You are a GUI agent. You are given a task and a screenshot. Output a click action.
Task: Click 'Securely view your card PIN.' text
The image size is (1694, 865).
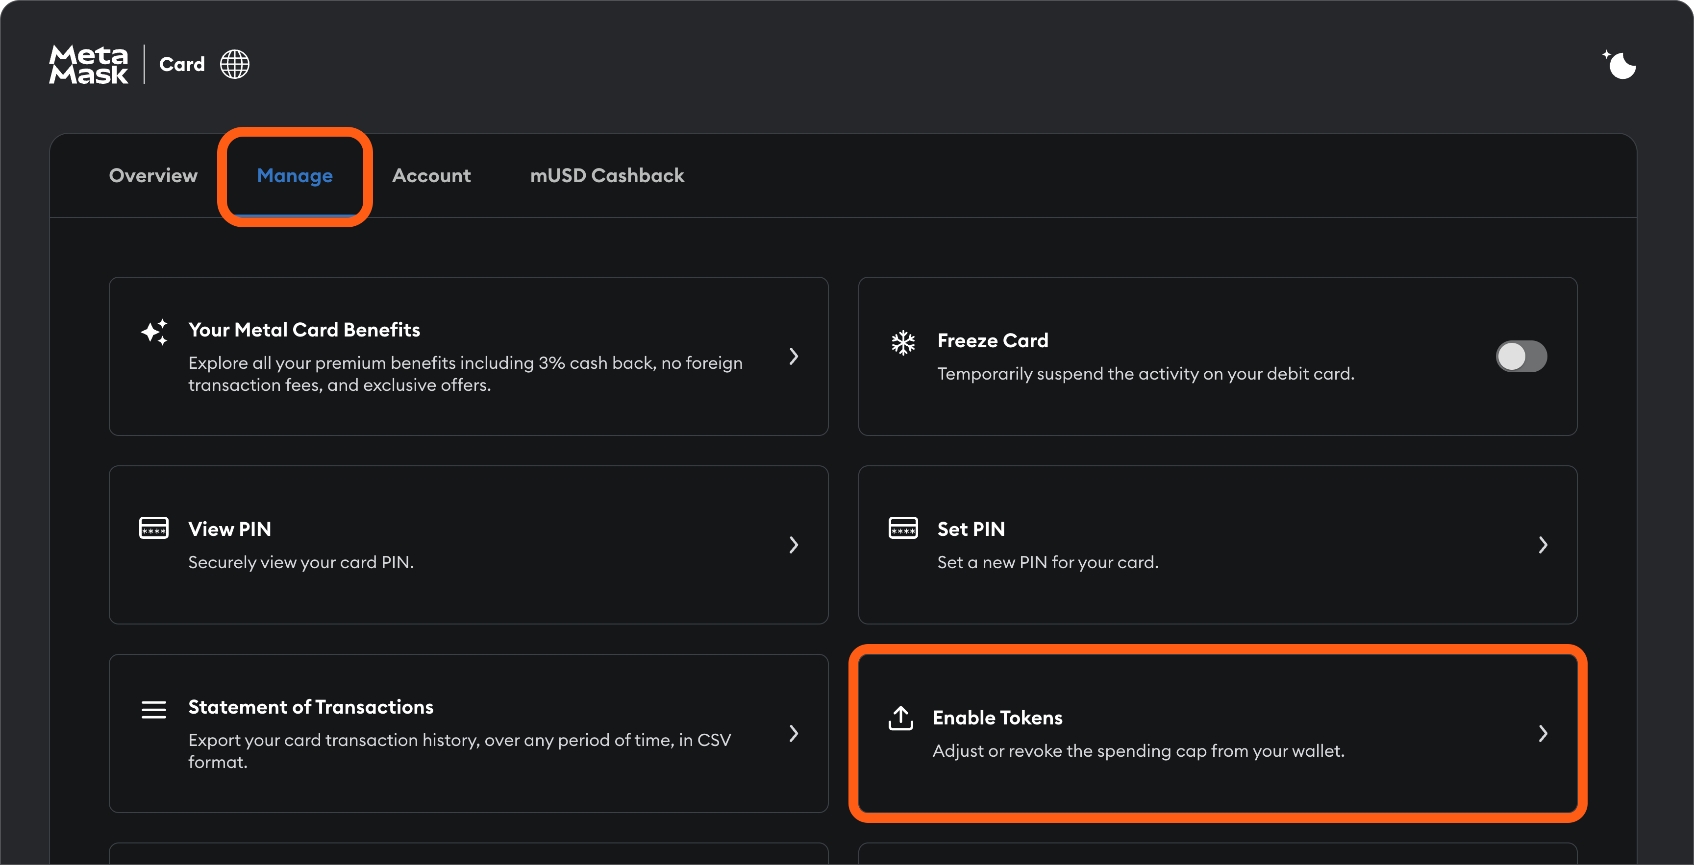(x=300, y=563)
